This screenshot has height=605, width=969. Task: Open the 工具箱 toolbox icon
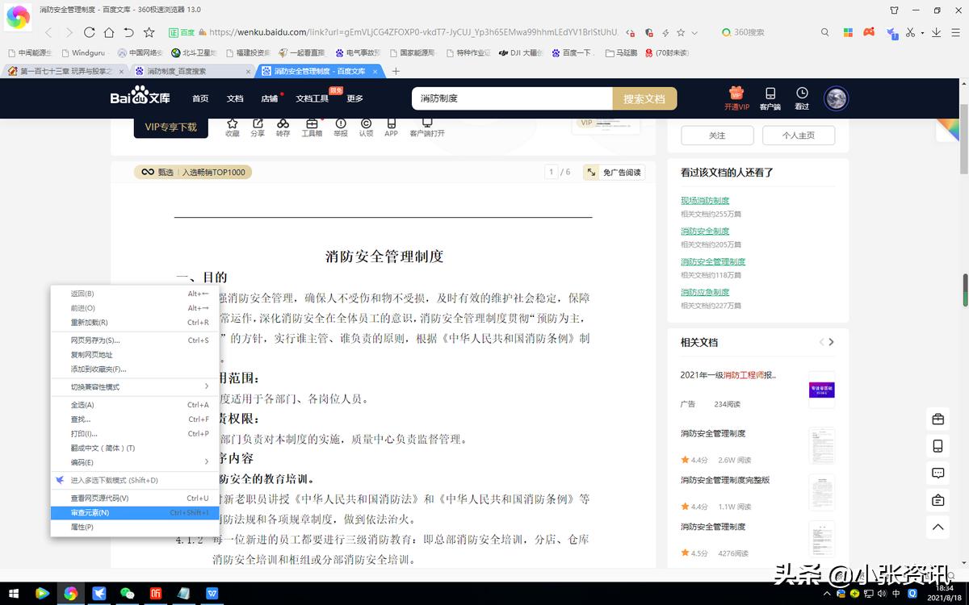(x=312, y=129)
